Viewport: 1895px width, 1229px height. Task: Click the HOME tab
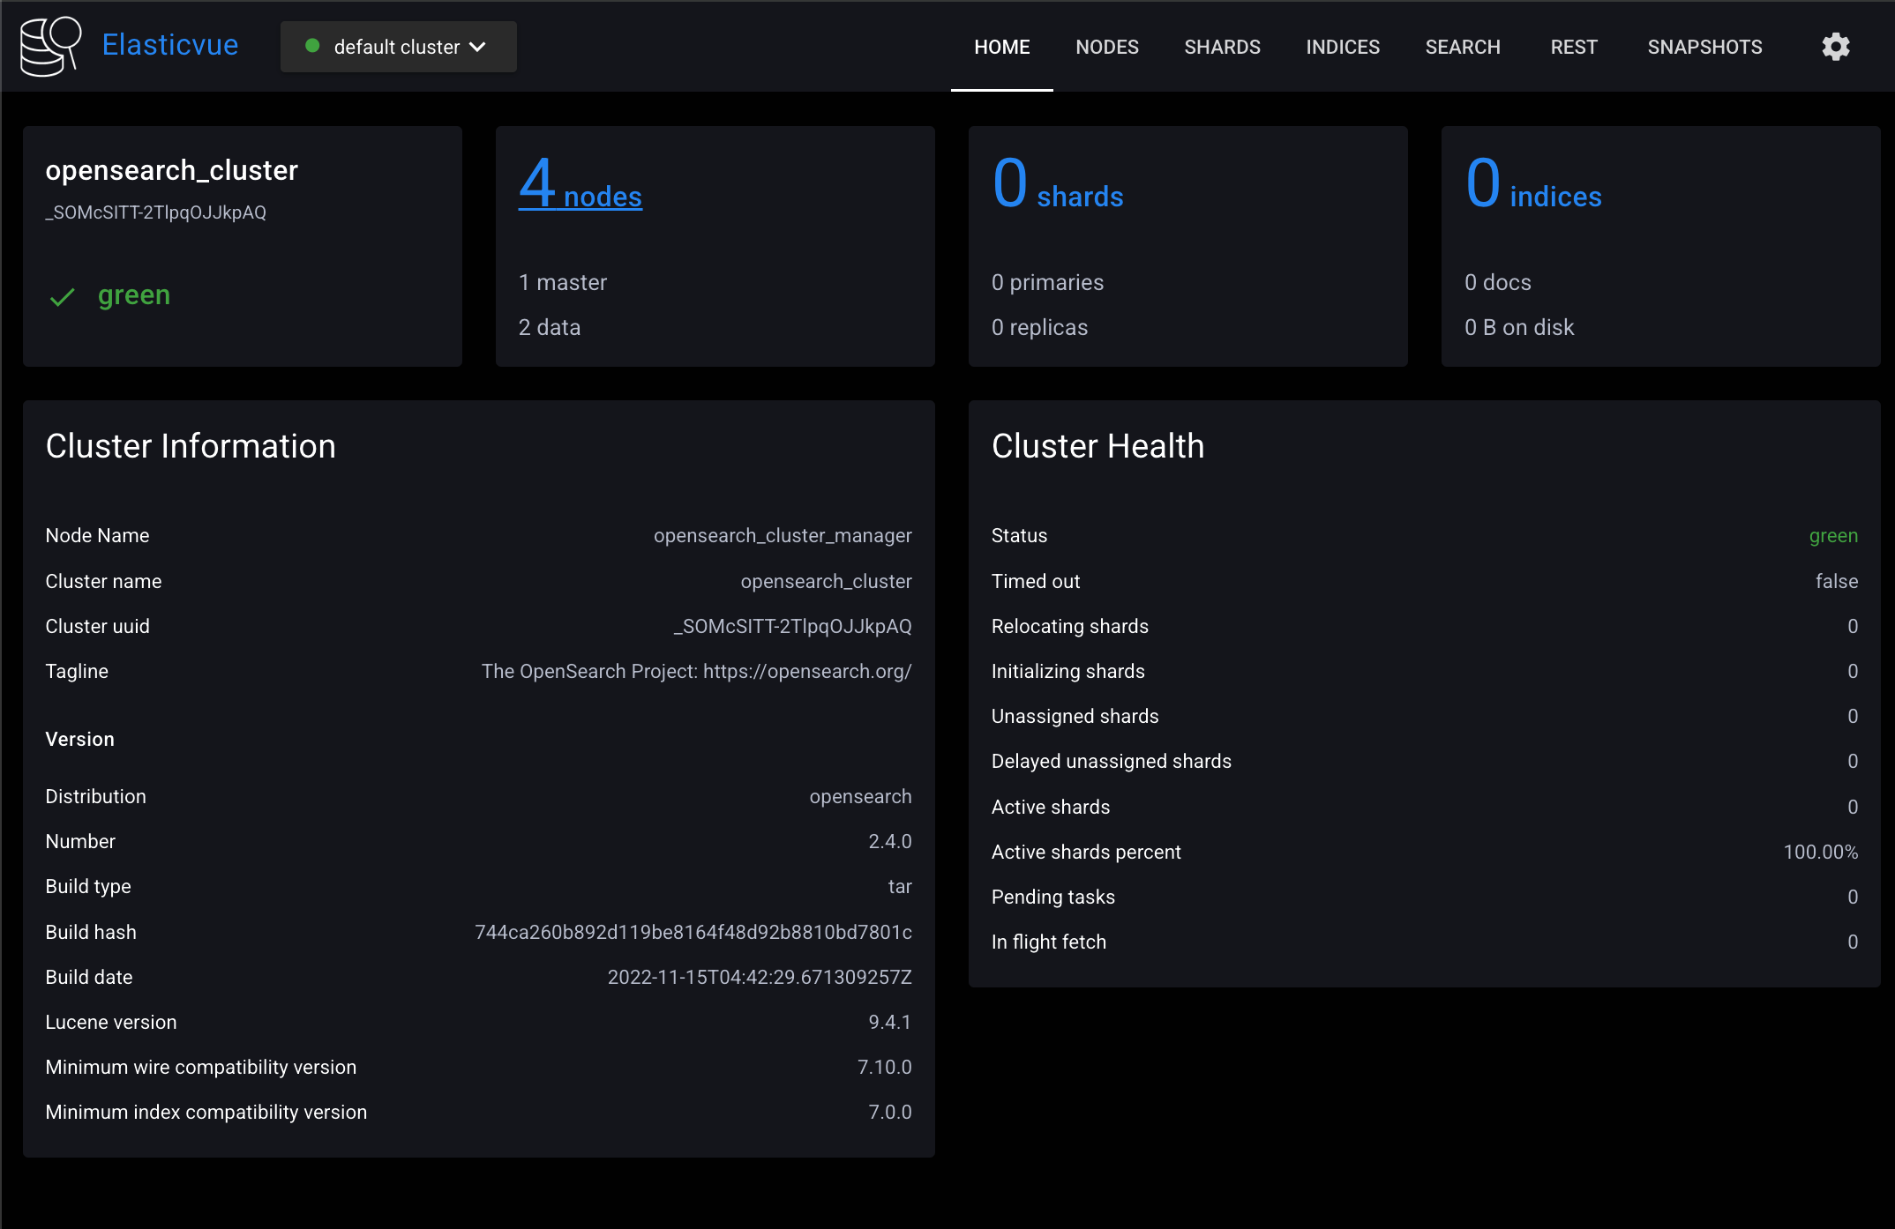[x=1001, y=47]
